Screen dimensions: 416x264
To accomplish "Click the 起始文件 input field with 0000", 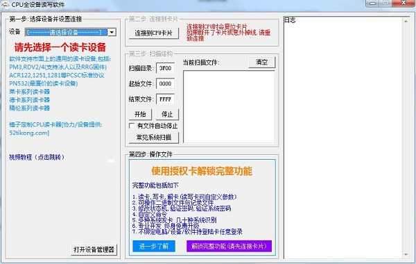I will tap(165, 83).
